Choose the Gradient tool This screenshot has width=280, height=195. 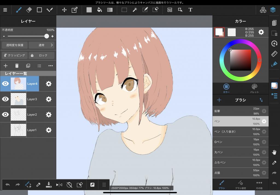pos(110,10)
